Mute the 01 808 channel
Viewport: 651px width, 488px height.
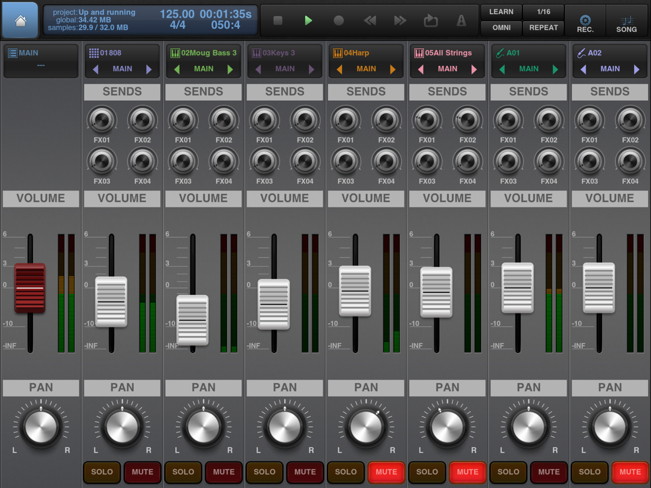click(143, 472)
